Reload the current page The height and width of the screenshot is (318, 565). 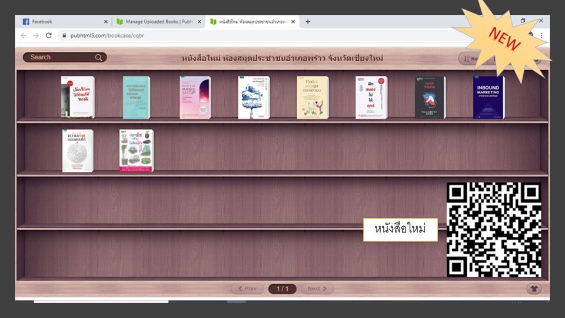click(49, 35)
